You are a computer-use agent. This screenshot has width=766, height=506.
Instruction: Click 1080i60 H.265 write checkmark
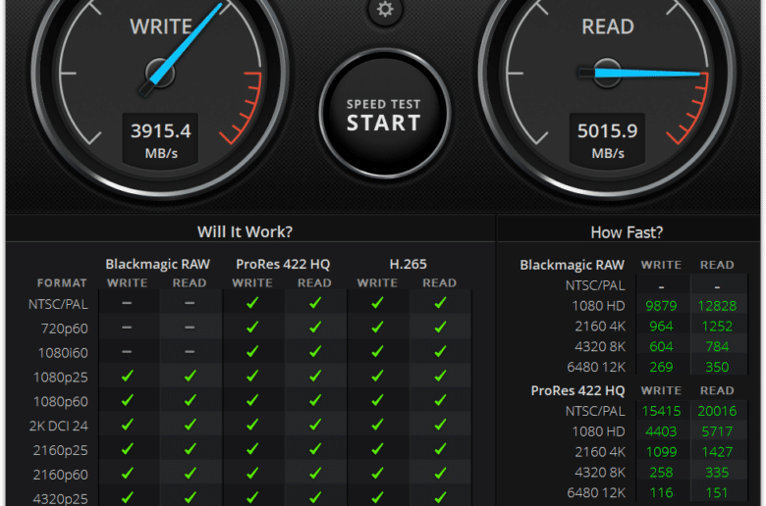377,351
